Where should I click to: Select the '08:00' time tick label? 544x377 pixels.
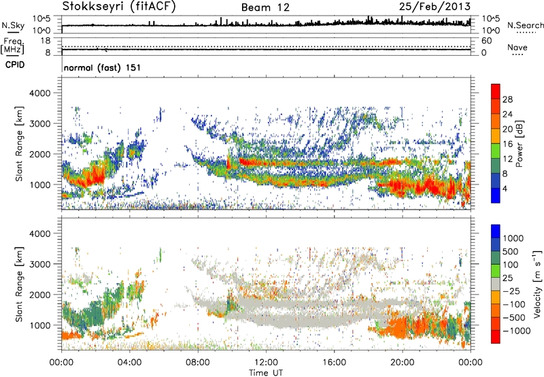coord(198,363)
